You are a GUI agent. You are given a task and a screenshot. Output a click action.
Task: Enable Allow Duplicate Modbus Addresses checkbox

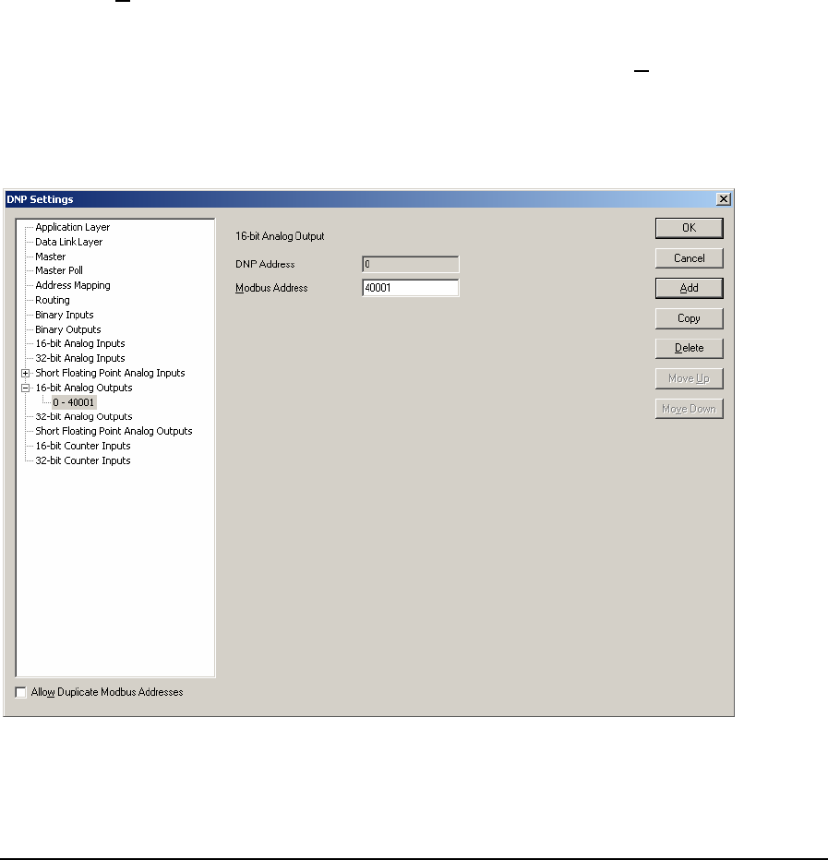21,692
